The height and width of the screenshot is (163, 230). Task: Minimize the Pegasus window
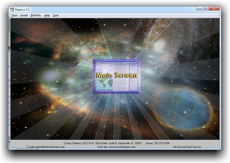[199, 9]
